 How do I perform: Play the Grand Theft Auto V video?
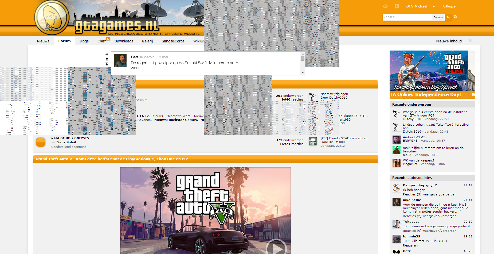click(276, 249)
